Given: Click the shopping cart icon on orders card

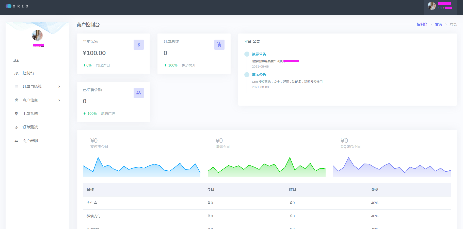Looking at the screenshot, I should 219,45.
